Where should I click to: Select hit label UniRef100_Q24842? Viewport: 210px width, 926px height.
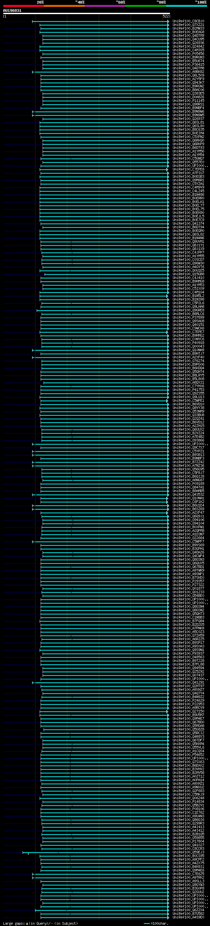[188, 46]
